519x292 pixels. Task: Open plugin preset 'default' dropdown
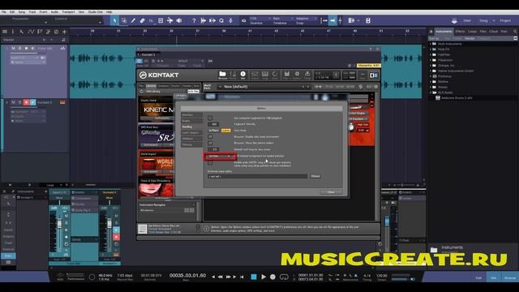coord(191,61)
